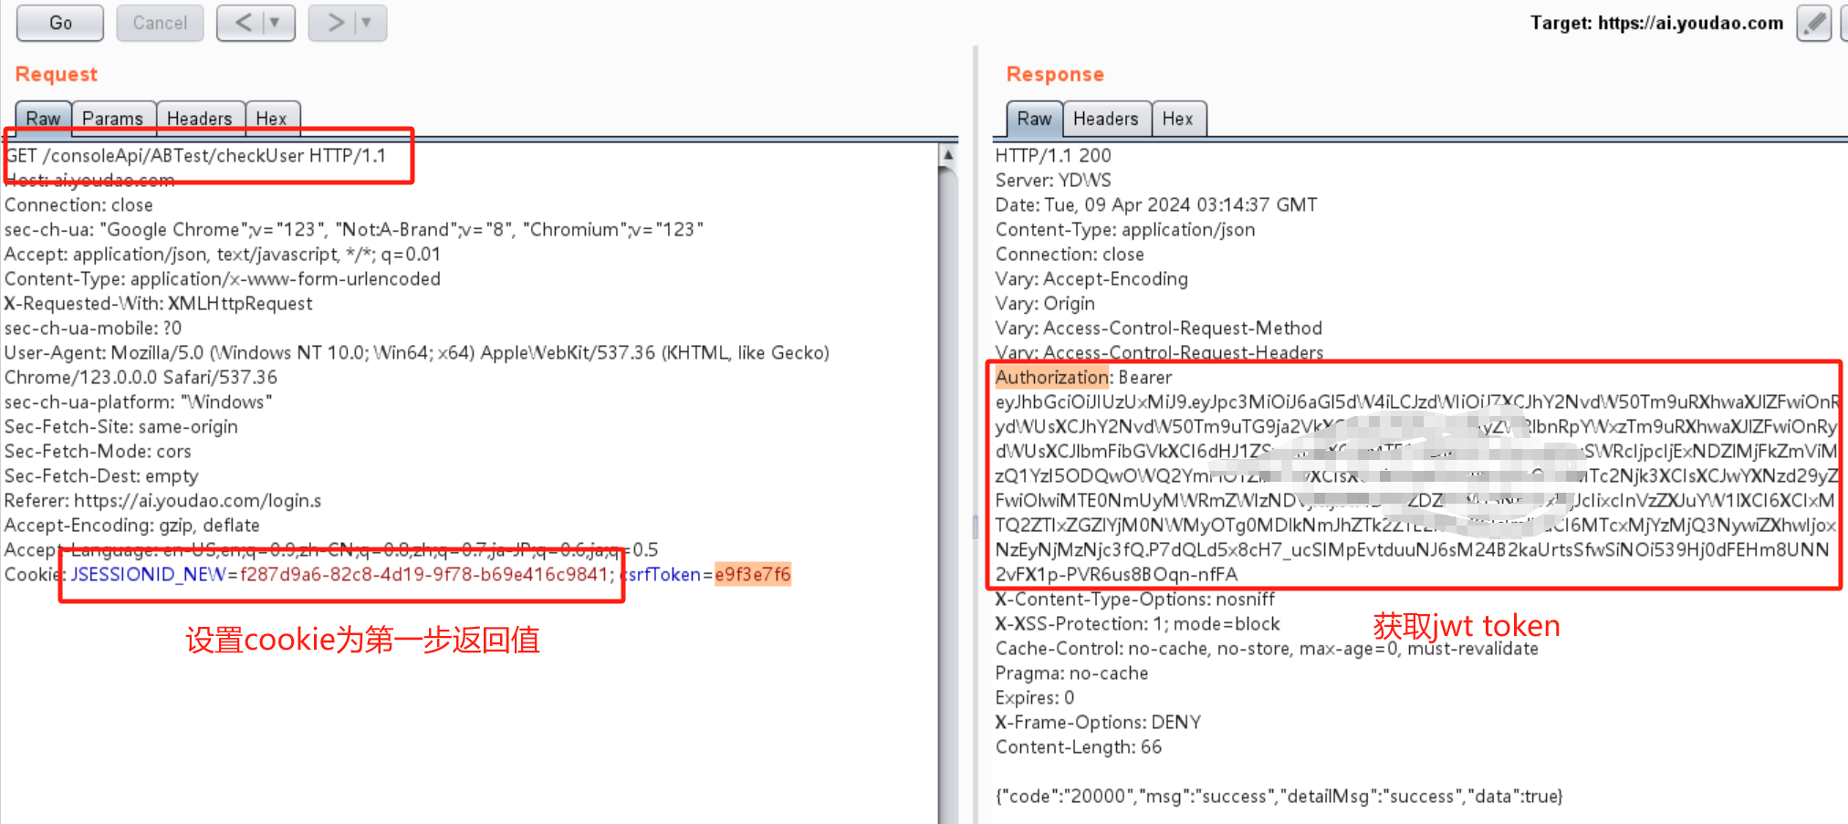
Task: Click the X-Requested-With: XMLHttpRequest header line
Action: (159, 303)
